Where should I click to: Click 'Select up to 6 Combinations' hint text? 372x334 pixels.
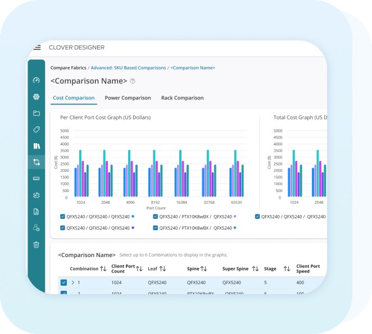[174, 255]
